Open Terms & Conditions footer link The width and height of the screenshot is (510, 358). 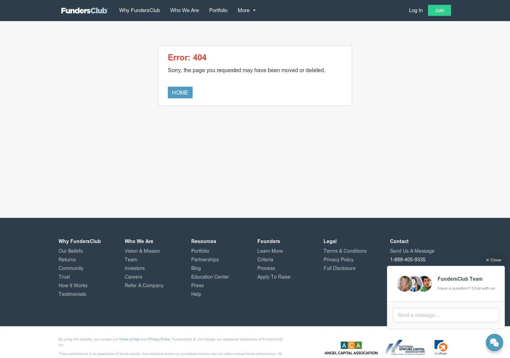click(x=345, y=251)
